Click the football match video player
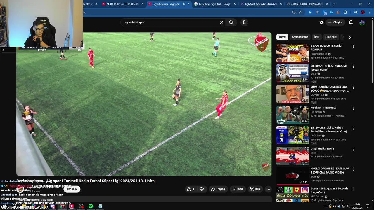 click(x=144, y=104)
